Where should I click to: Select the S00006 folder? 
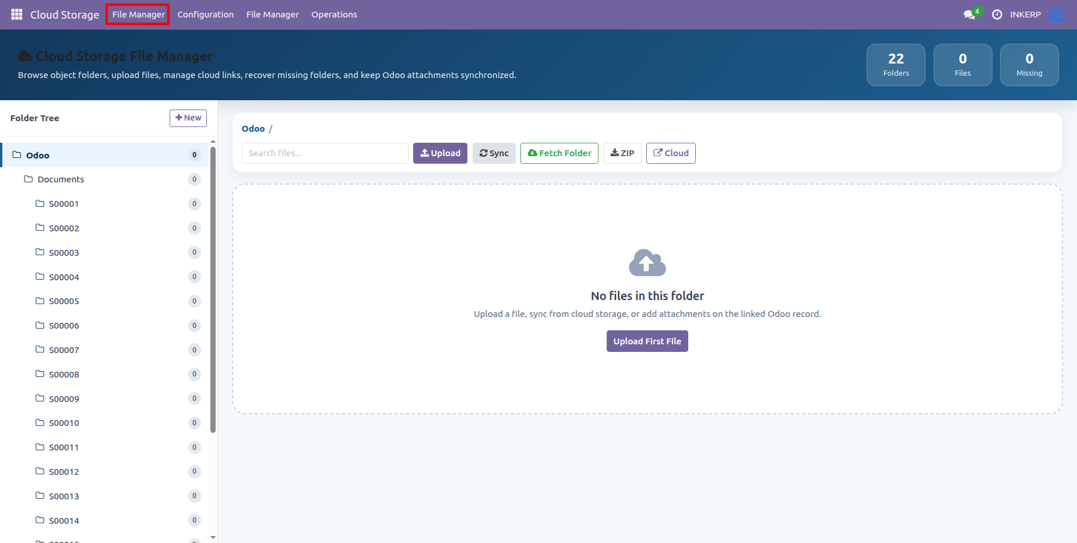click(105, 325)
